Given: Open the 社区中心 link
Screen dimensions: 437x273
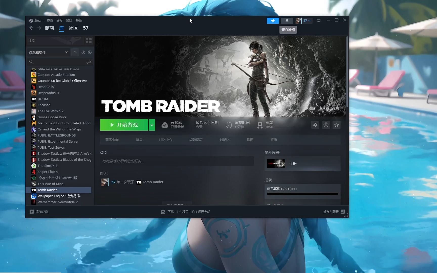Looking at the screenshot, I should 165,140.
